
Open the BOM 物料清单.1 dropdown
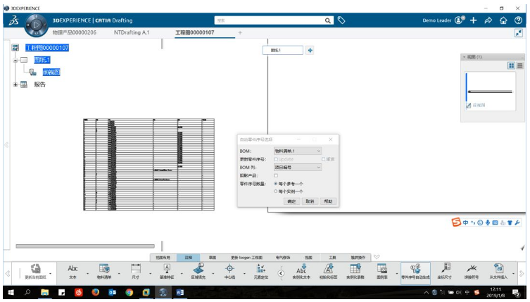click(x=298, y=151)
